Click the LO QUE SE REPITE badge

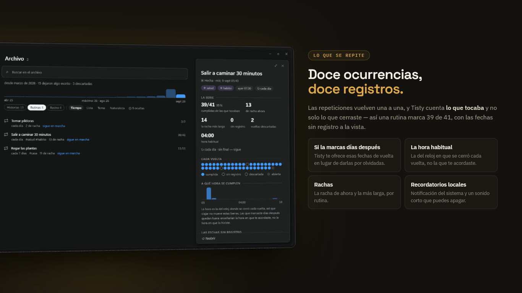pyautogui.click(x=339, y=55)
